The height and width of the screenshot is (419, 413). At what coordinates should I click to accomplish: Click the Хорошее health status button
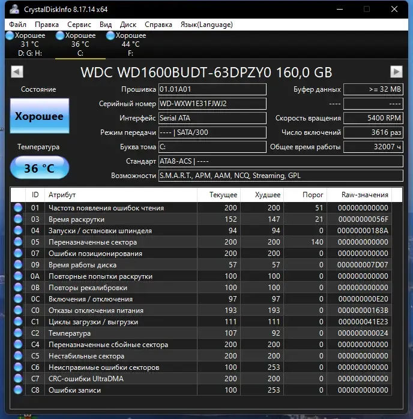(40, 116)
